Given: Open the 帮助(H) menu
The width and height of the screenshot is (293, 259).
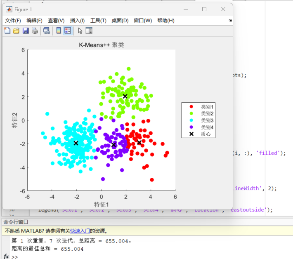Looking at the screenshot, I should click(x=165, y=21).
